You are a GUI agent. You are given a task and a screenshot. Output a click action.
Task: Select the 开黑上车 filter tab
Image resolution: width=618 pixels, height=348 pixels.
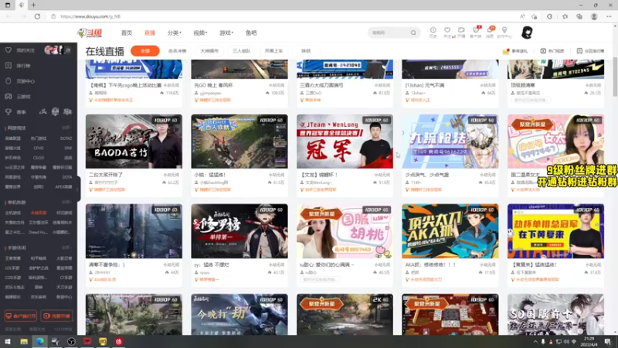tap(274, 51)
